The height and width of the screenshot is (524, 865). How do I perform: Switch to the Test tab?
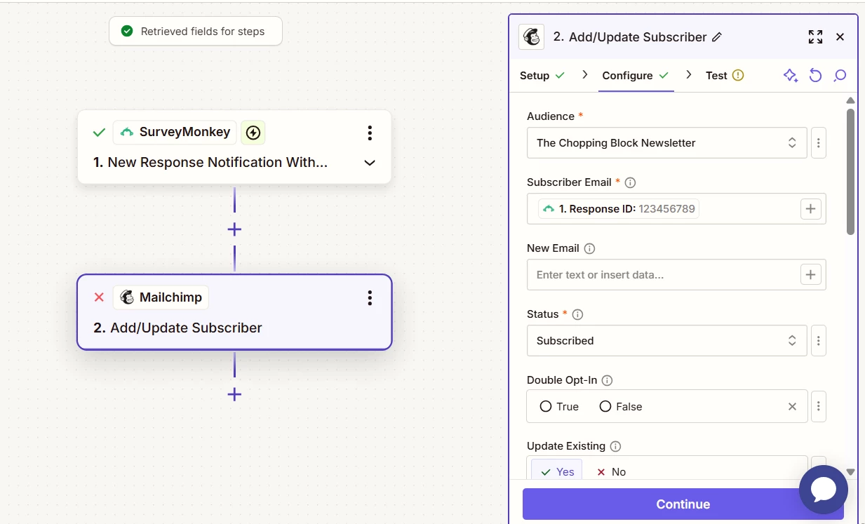[x=725, y=76]
